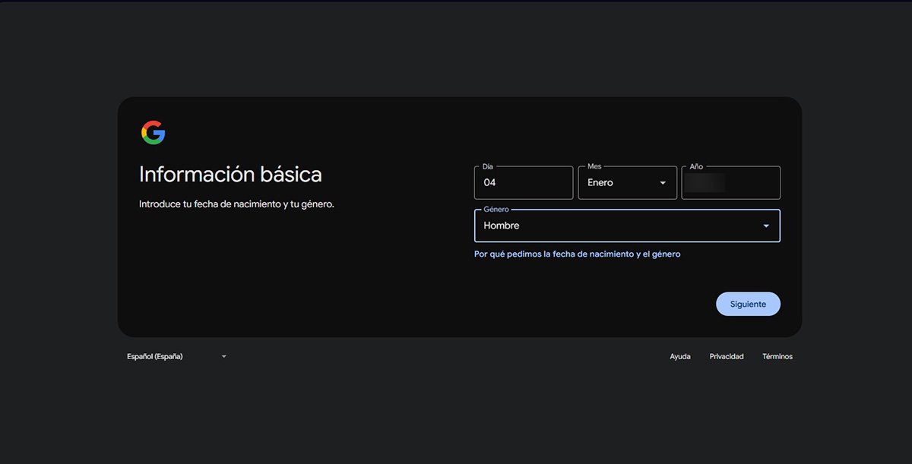Screen dimensions: 912x464
Task: Click the Día input field showing 04
Action: click(523, 182)
